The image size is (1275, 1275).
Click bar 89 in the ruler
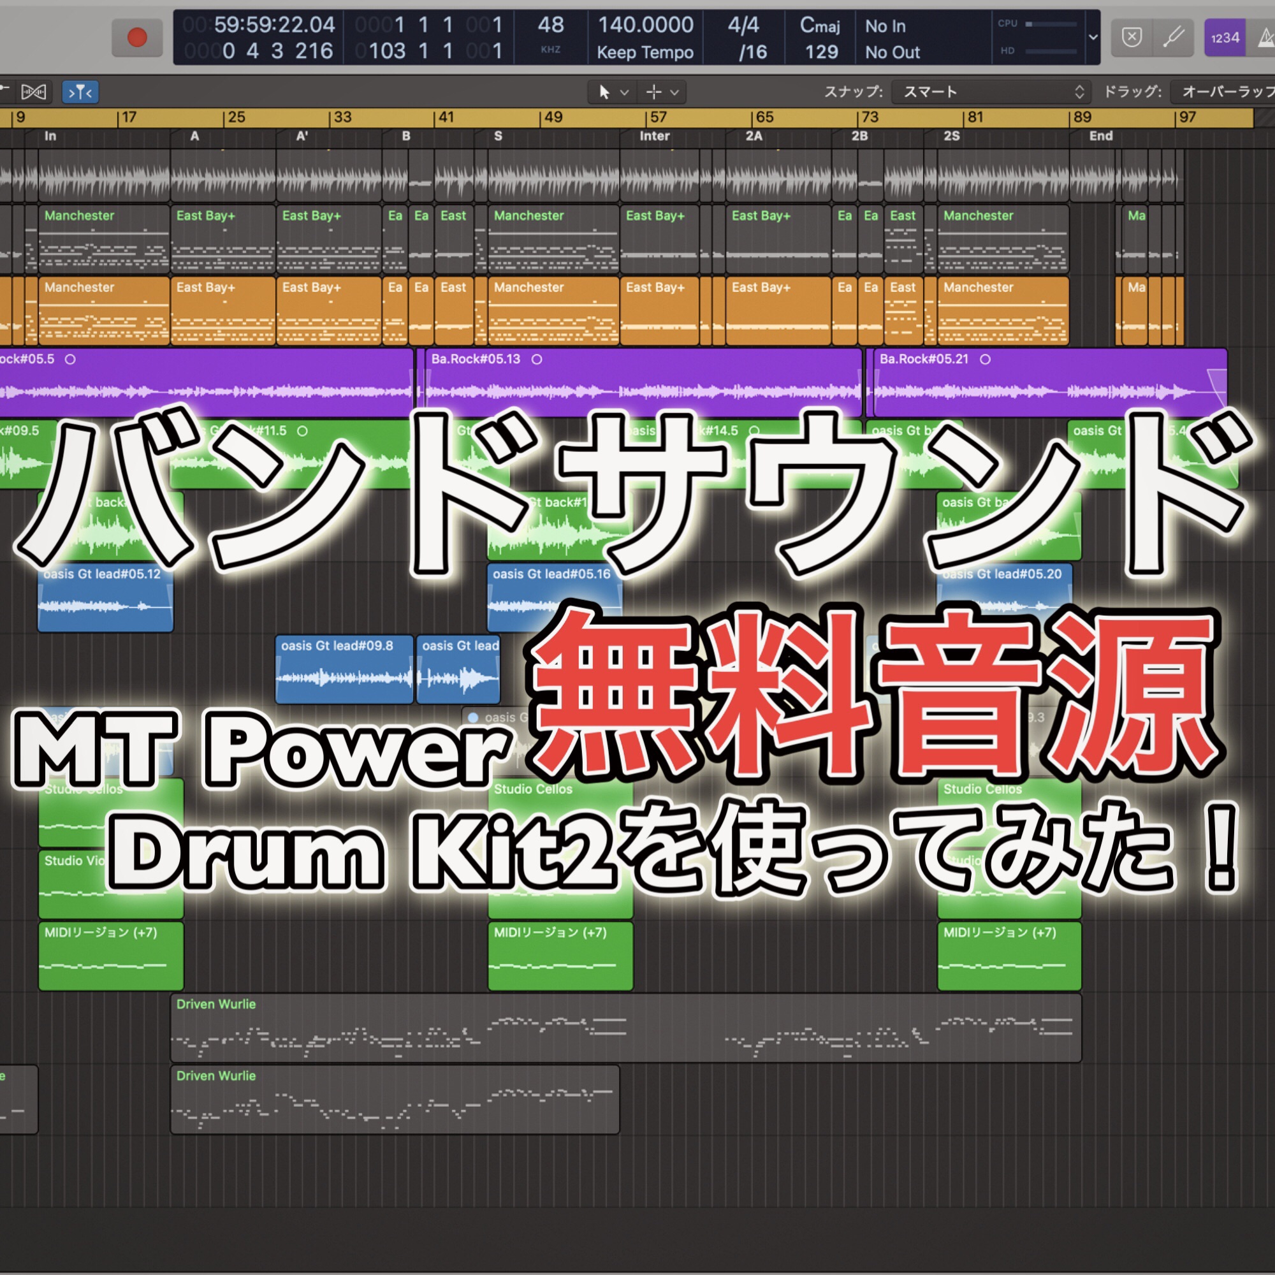(1082, 117)
